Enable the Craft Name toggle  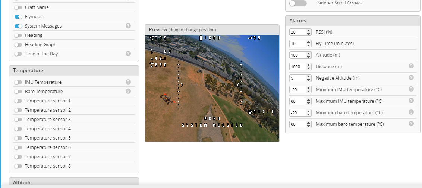(x=18, y=7)
